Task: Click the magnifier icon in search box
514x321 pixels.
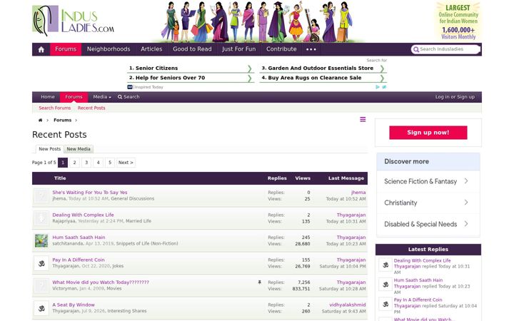Action: 416,49
